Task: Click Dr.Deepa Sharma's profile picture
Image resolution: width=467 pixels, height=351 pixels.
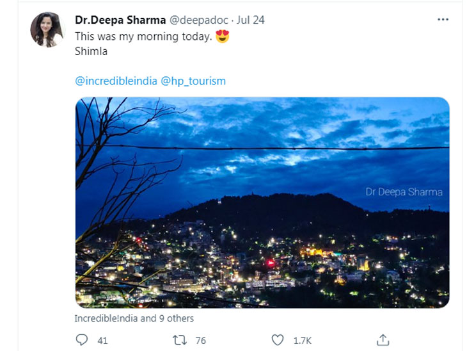Action: [x=47, y=29]
